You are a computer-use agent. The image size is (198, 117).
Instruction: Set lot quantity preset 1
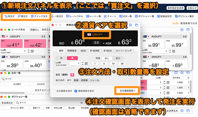click(x=95, y=64)
